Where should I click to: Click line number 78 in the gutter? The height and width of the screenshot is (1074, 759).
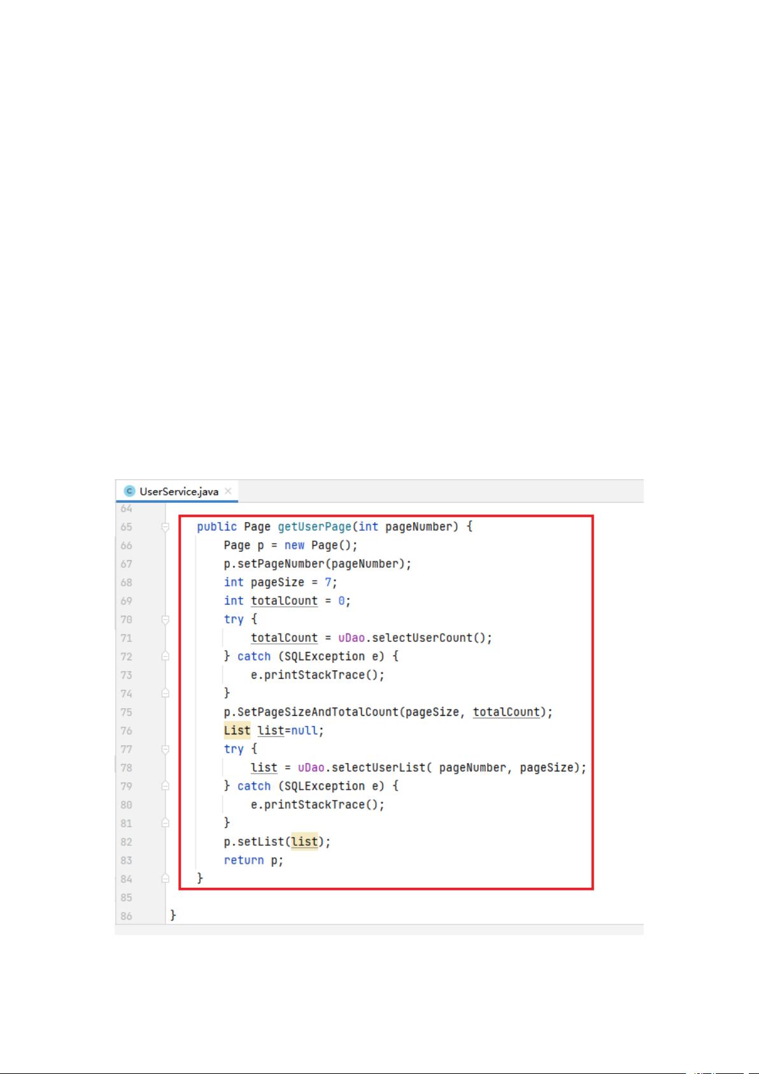126,767
